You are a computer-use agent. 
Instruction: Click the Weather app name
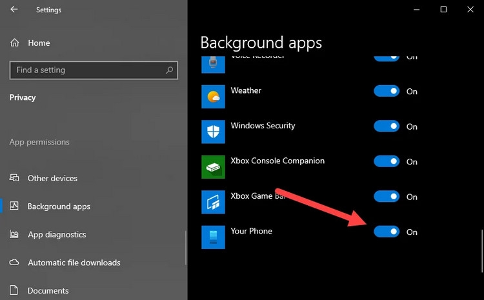tap(246, 91)
